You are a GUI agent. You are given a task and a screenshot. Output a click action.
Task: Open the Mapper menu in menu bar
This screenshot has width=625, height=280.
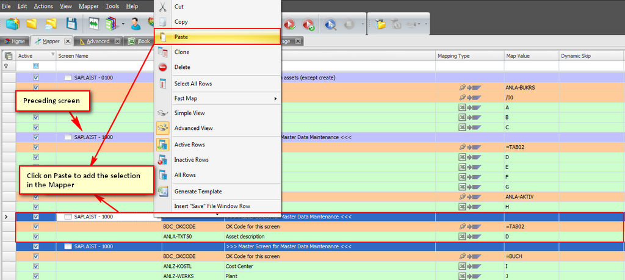tap(89, 6)
